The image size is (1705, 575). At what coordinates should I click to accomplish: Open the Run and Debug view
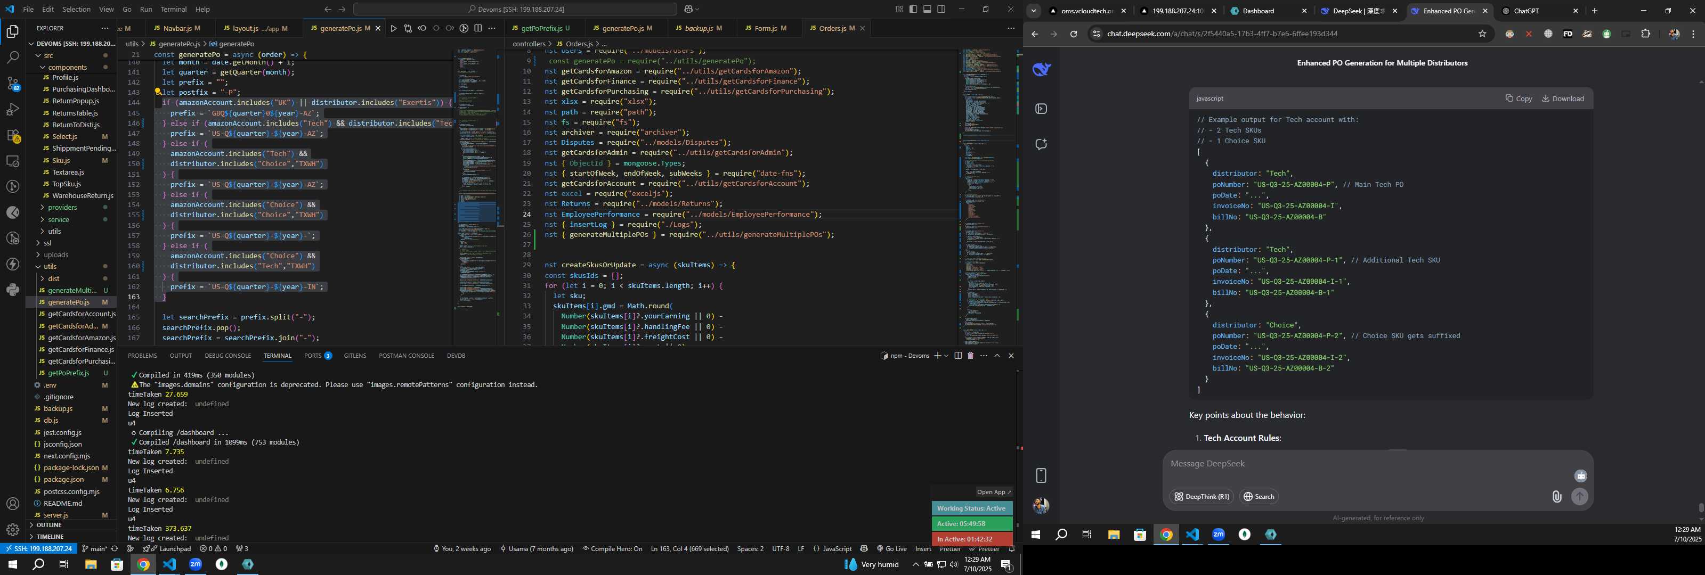point(13,109)
